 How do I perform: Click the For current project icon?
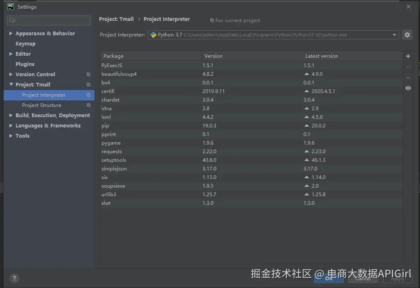tap(212, 20)
